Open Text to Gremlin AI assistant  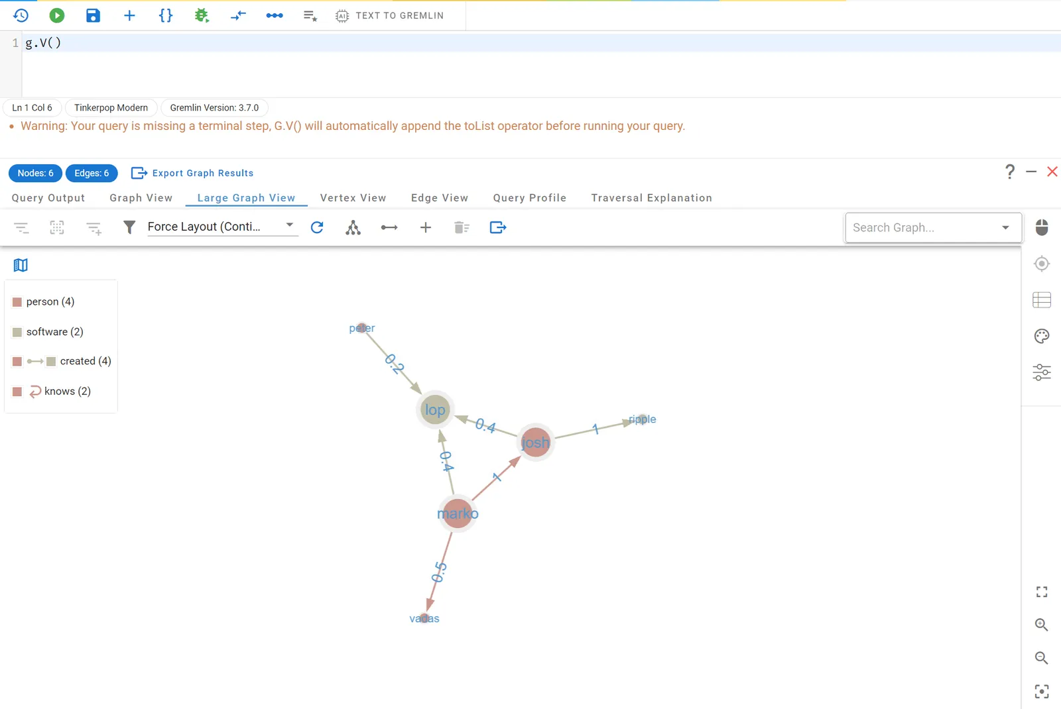[x=390, y=15]
